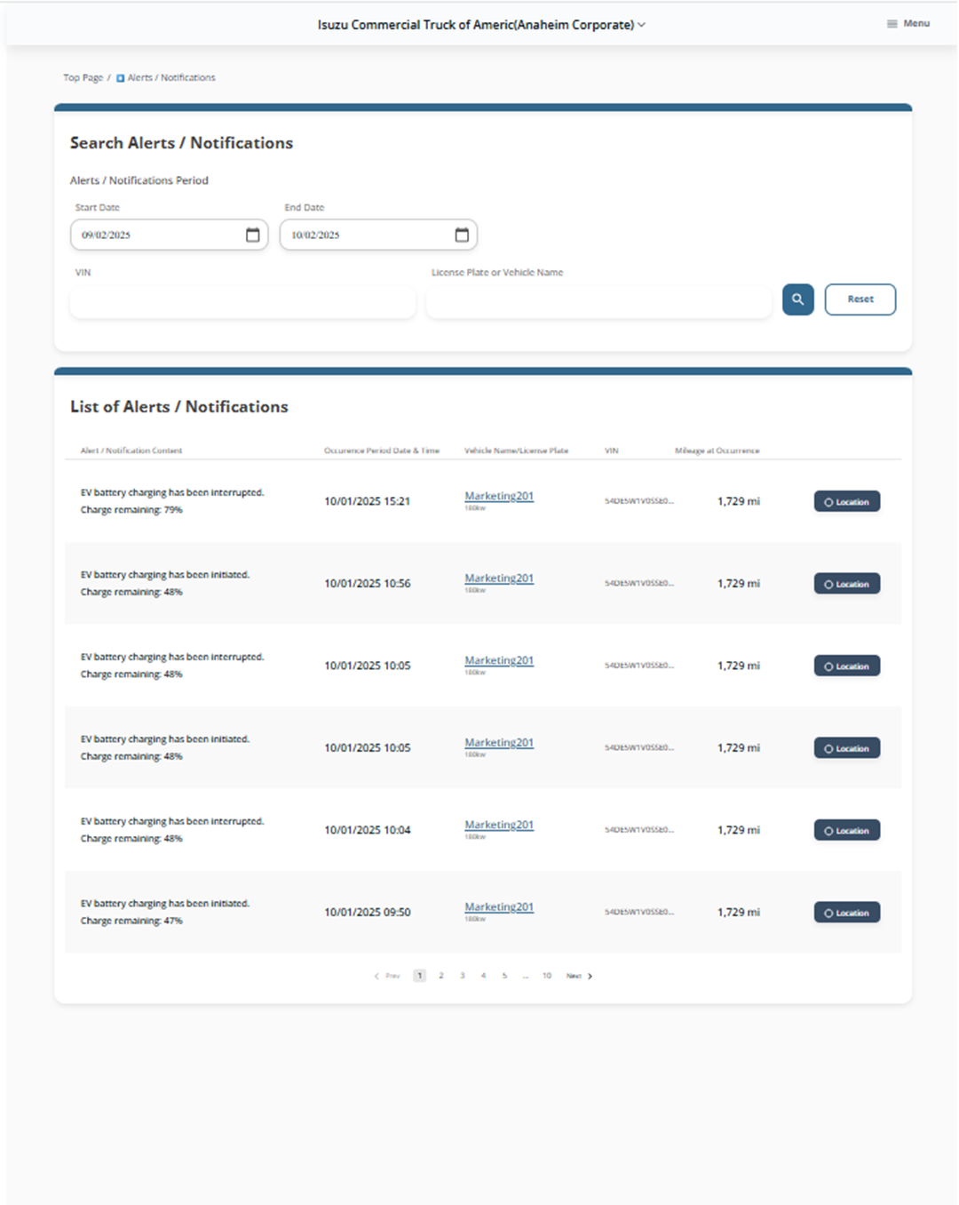Select page 2 in pagination
The height and width of the screenshot is (1205, 959).
(x=441, y=976)
